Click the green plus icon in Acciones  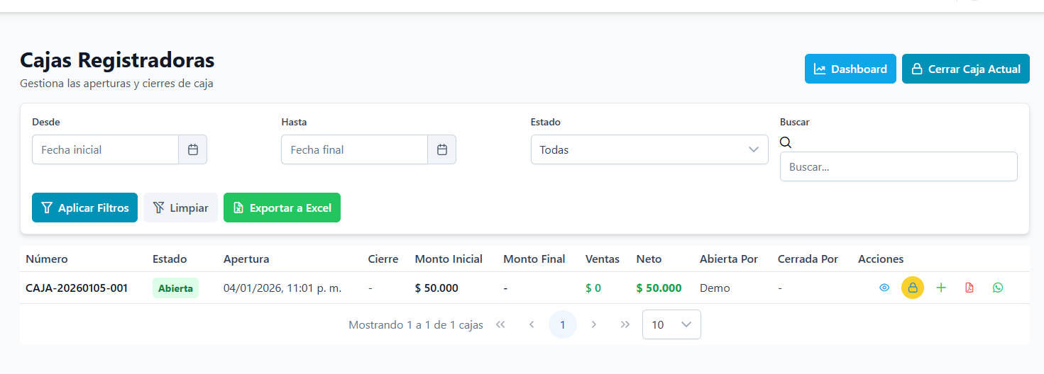pos(941,288)
